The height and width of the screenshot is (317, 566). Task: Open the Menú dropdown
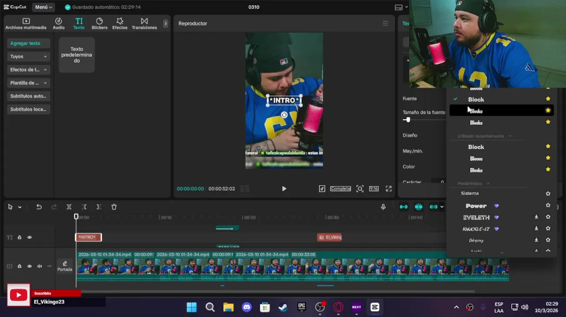(x=44, y=7)
